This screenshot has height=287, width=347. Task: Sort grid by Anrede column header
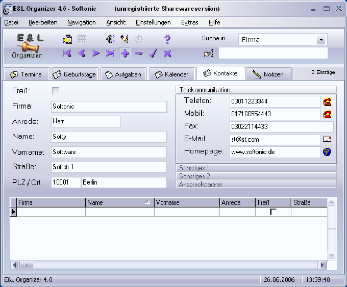pyautogui.click(x=238, y=202)
